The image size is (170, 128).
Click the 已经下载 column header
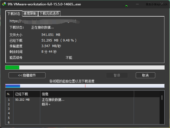point(27,94)
